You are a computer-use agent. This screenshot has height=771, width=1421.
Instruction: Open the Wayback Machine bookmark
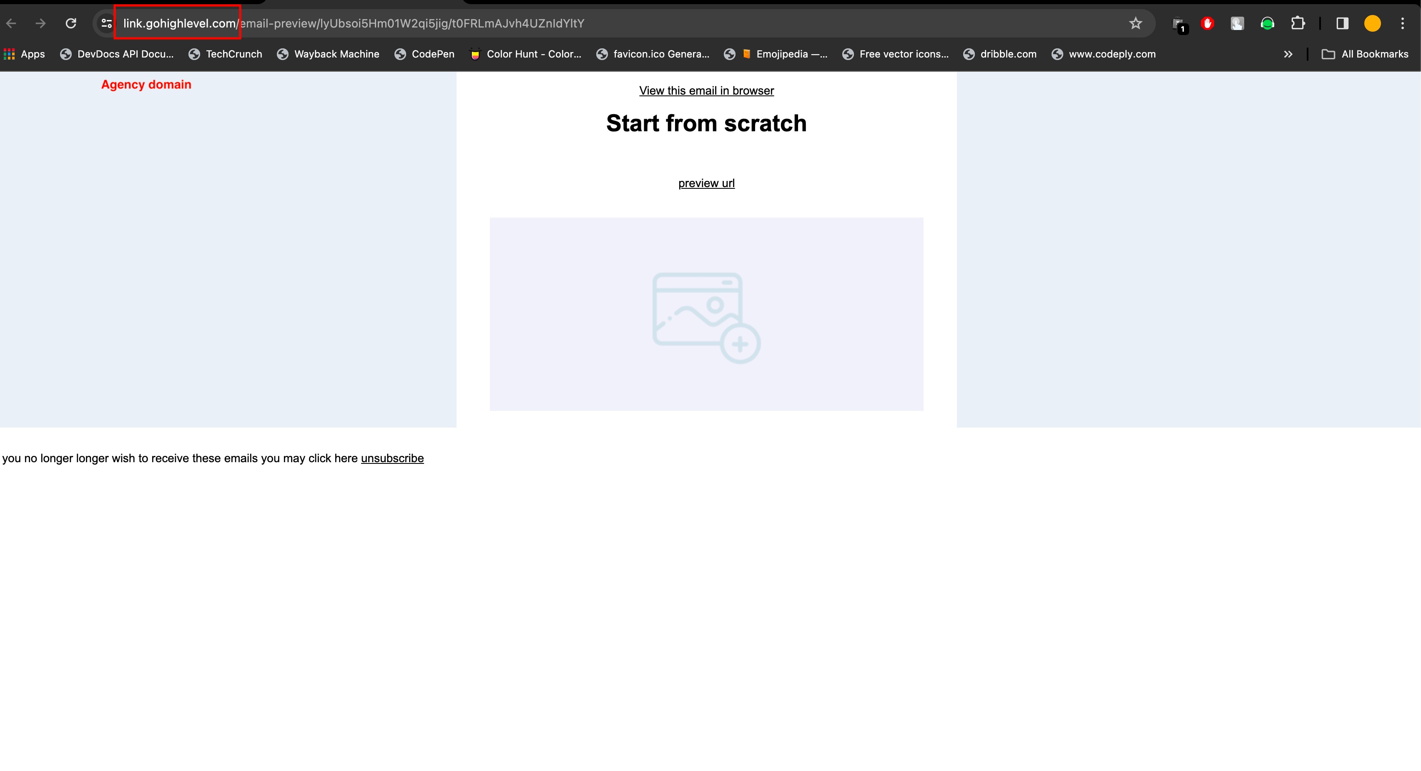[328, 54]
